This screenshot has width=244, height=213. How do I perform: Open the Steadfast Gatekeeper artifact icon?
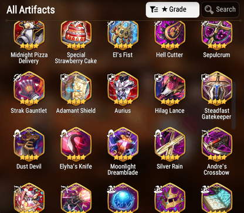(x=216, y=88)
